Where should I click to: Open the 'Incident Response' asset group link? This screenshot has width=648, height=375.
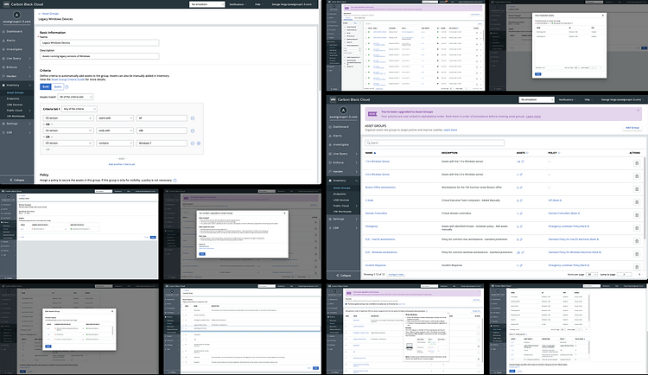point(375,265)
